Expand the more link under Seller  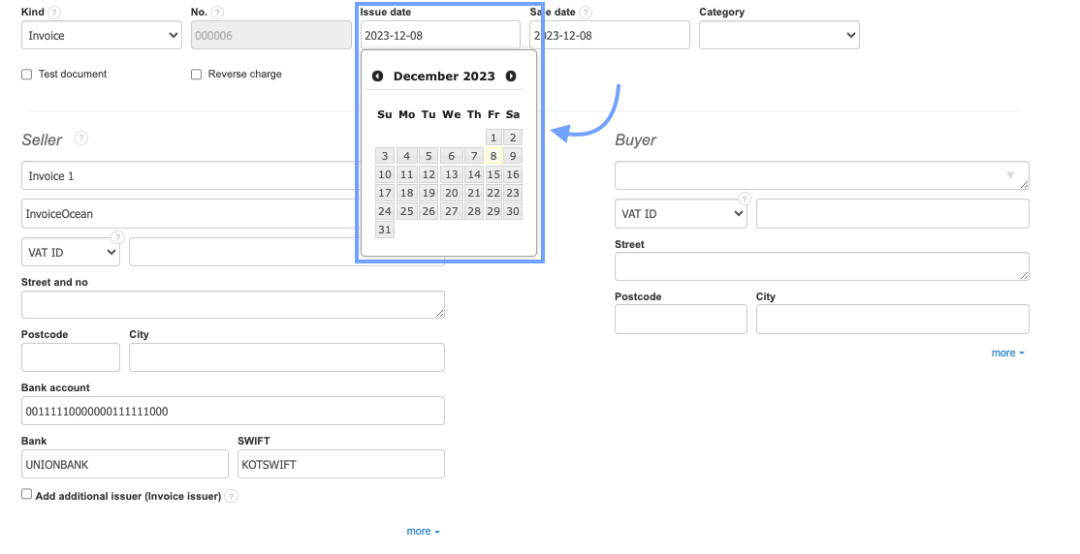[423, 531]
